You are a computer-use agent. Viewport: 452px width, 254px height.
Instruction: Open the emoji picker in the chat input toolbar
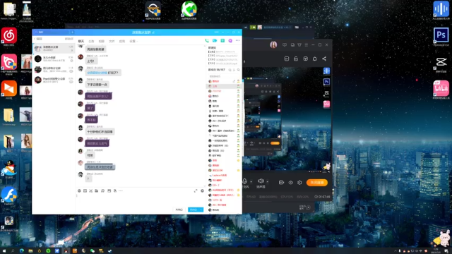tap(79, 190)
